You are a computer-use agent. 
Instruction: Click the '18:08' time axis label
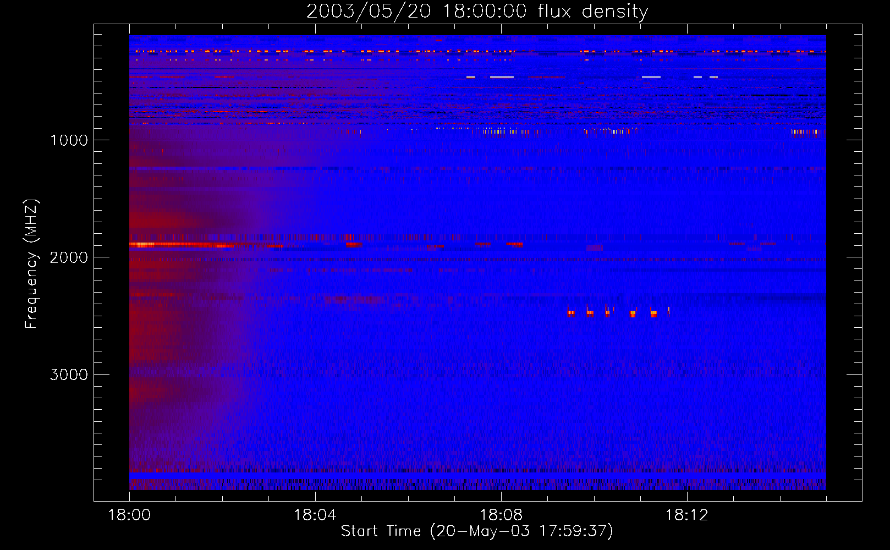click(501, 515)
